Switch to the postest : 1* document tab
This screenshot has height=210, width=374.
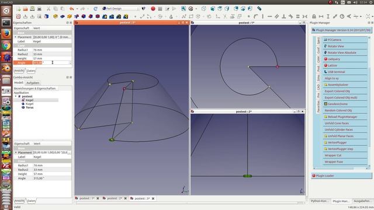[87, 198]
